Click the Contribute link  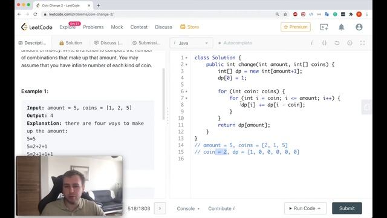[x=221, y=208]
